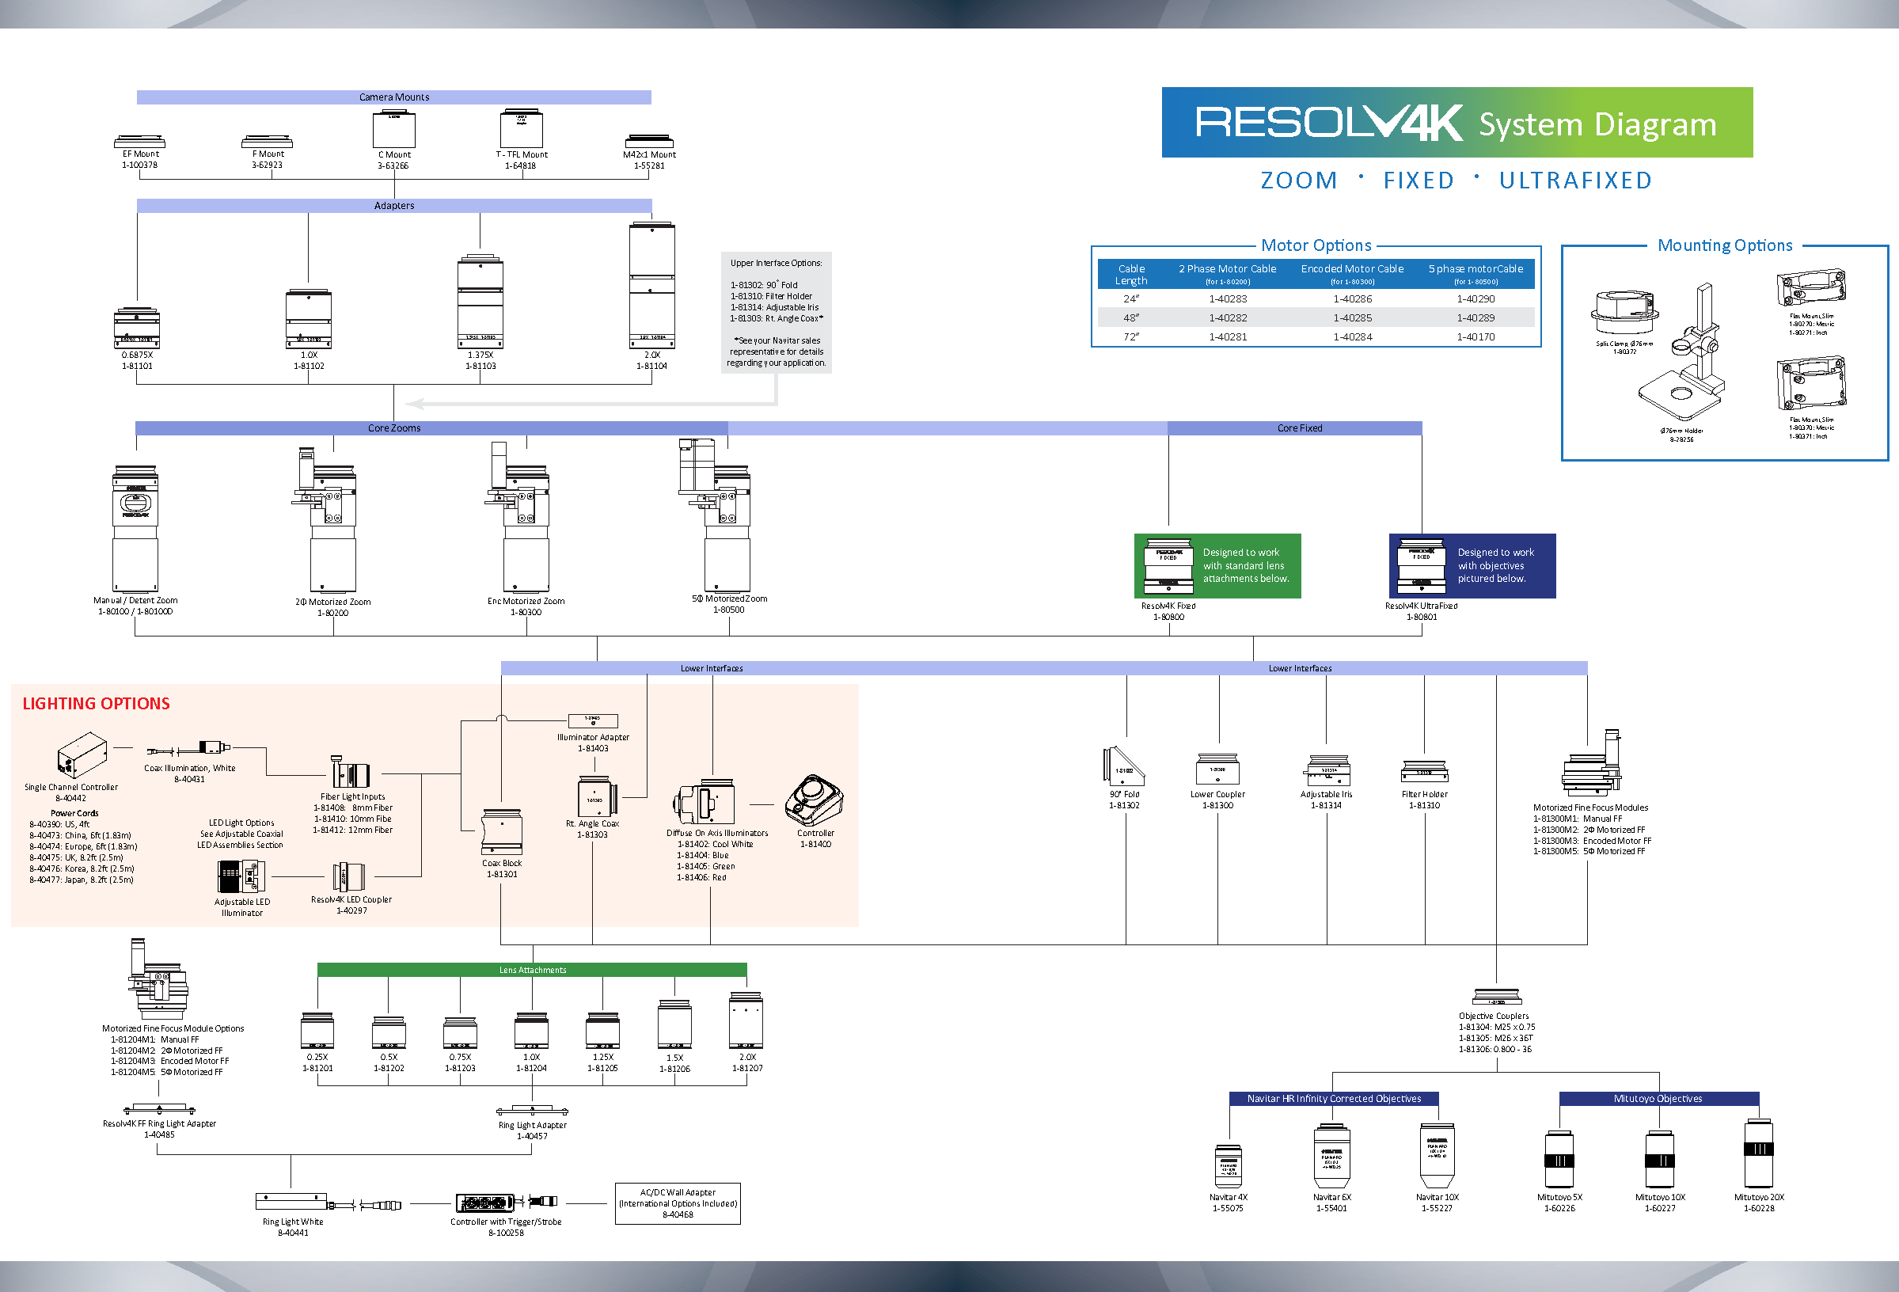Click the Coax Block 1-81301 component

point(502,832)
